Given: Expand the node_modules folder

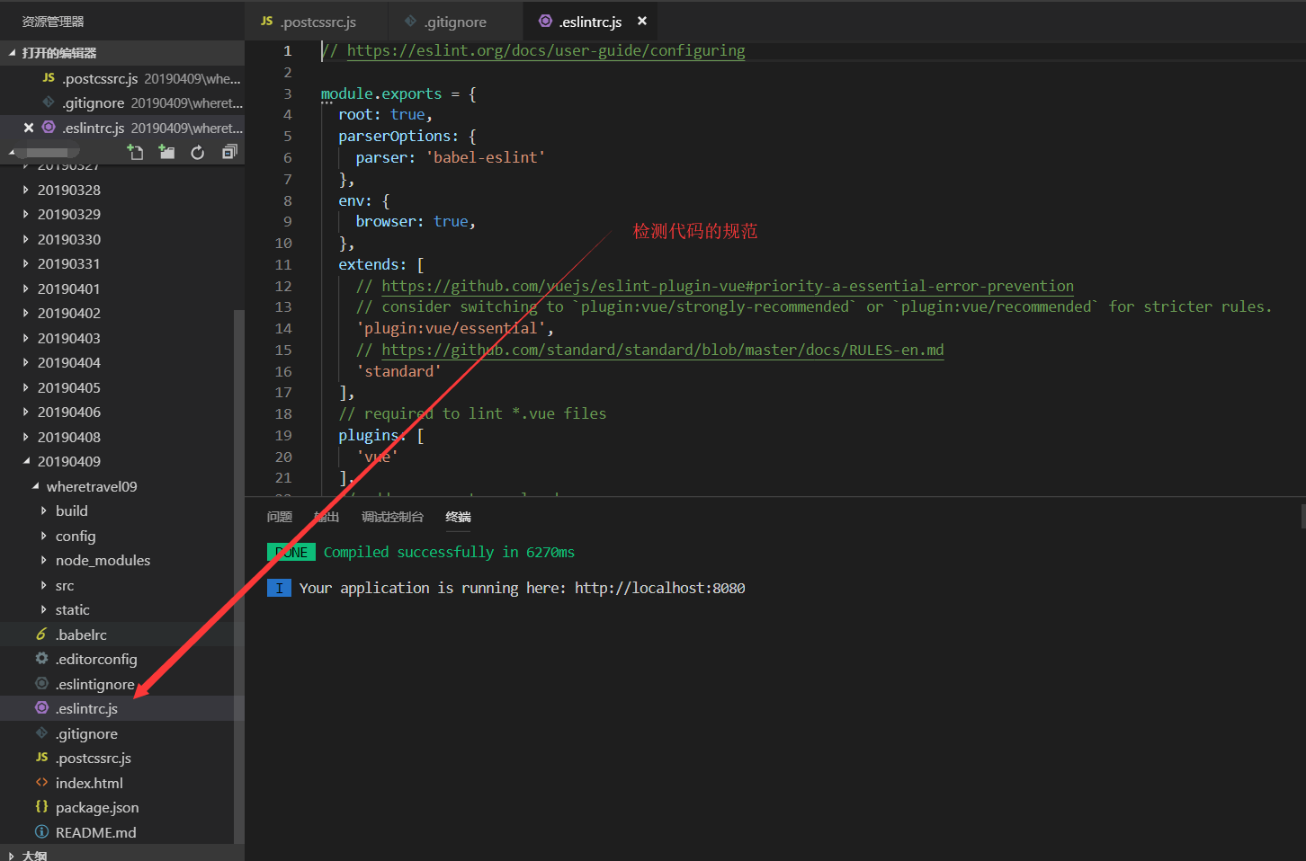Looking at the screenshot, I should coord(122,560).
